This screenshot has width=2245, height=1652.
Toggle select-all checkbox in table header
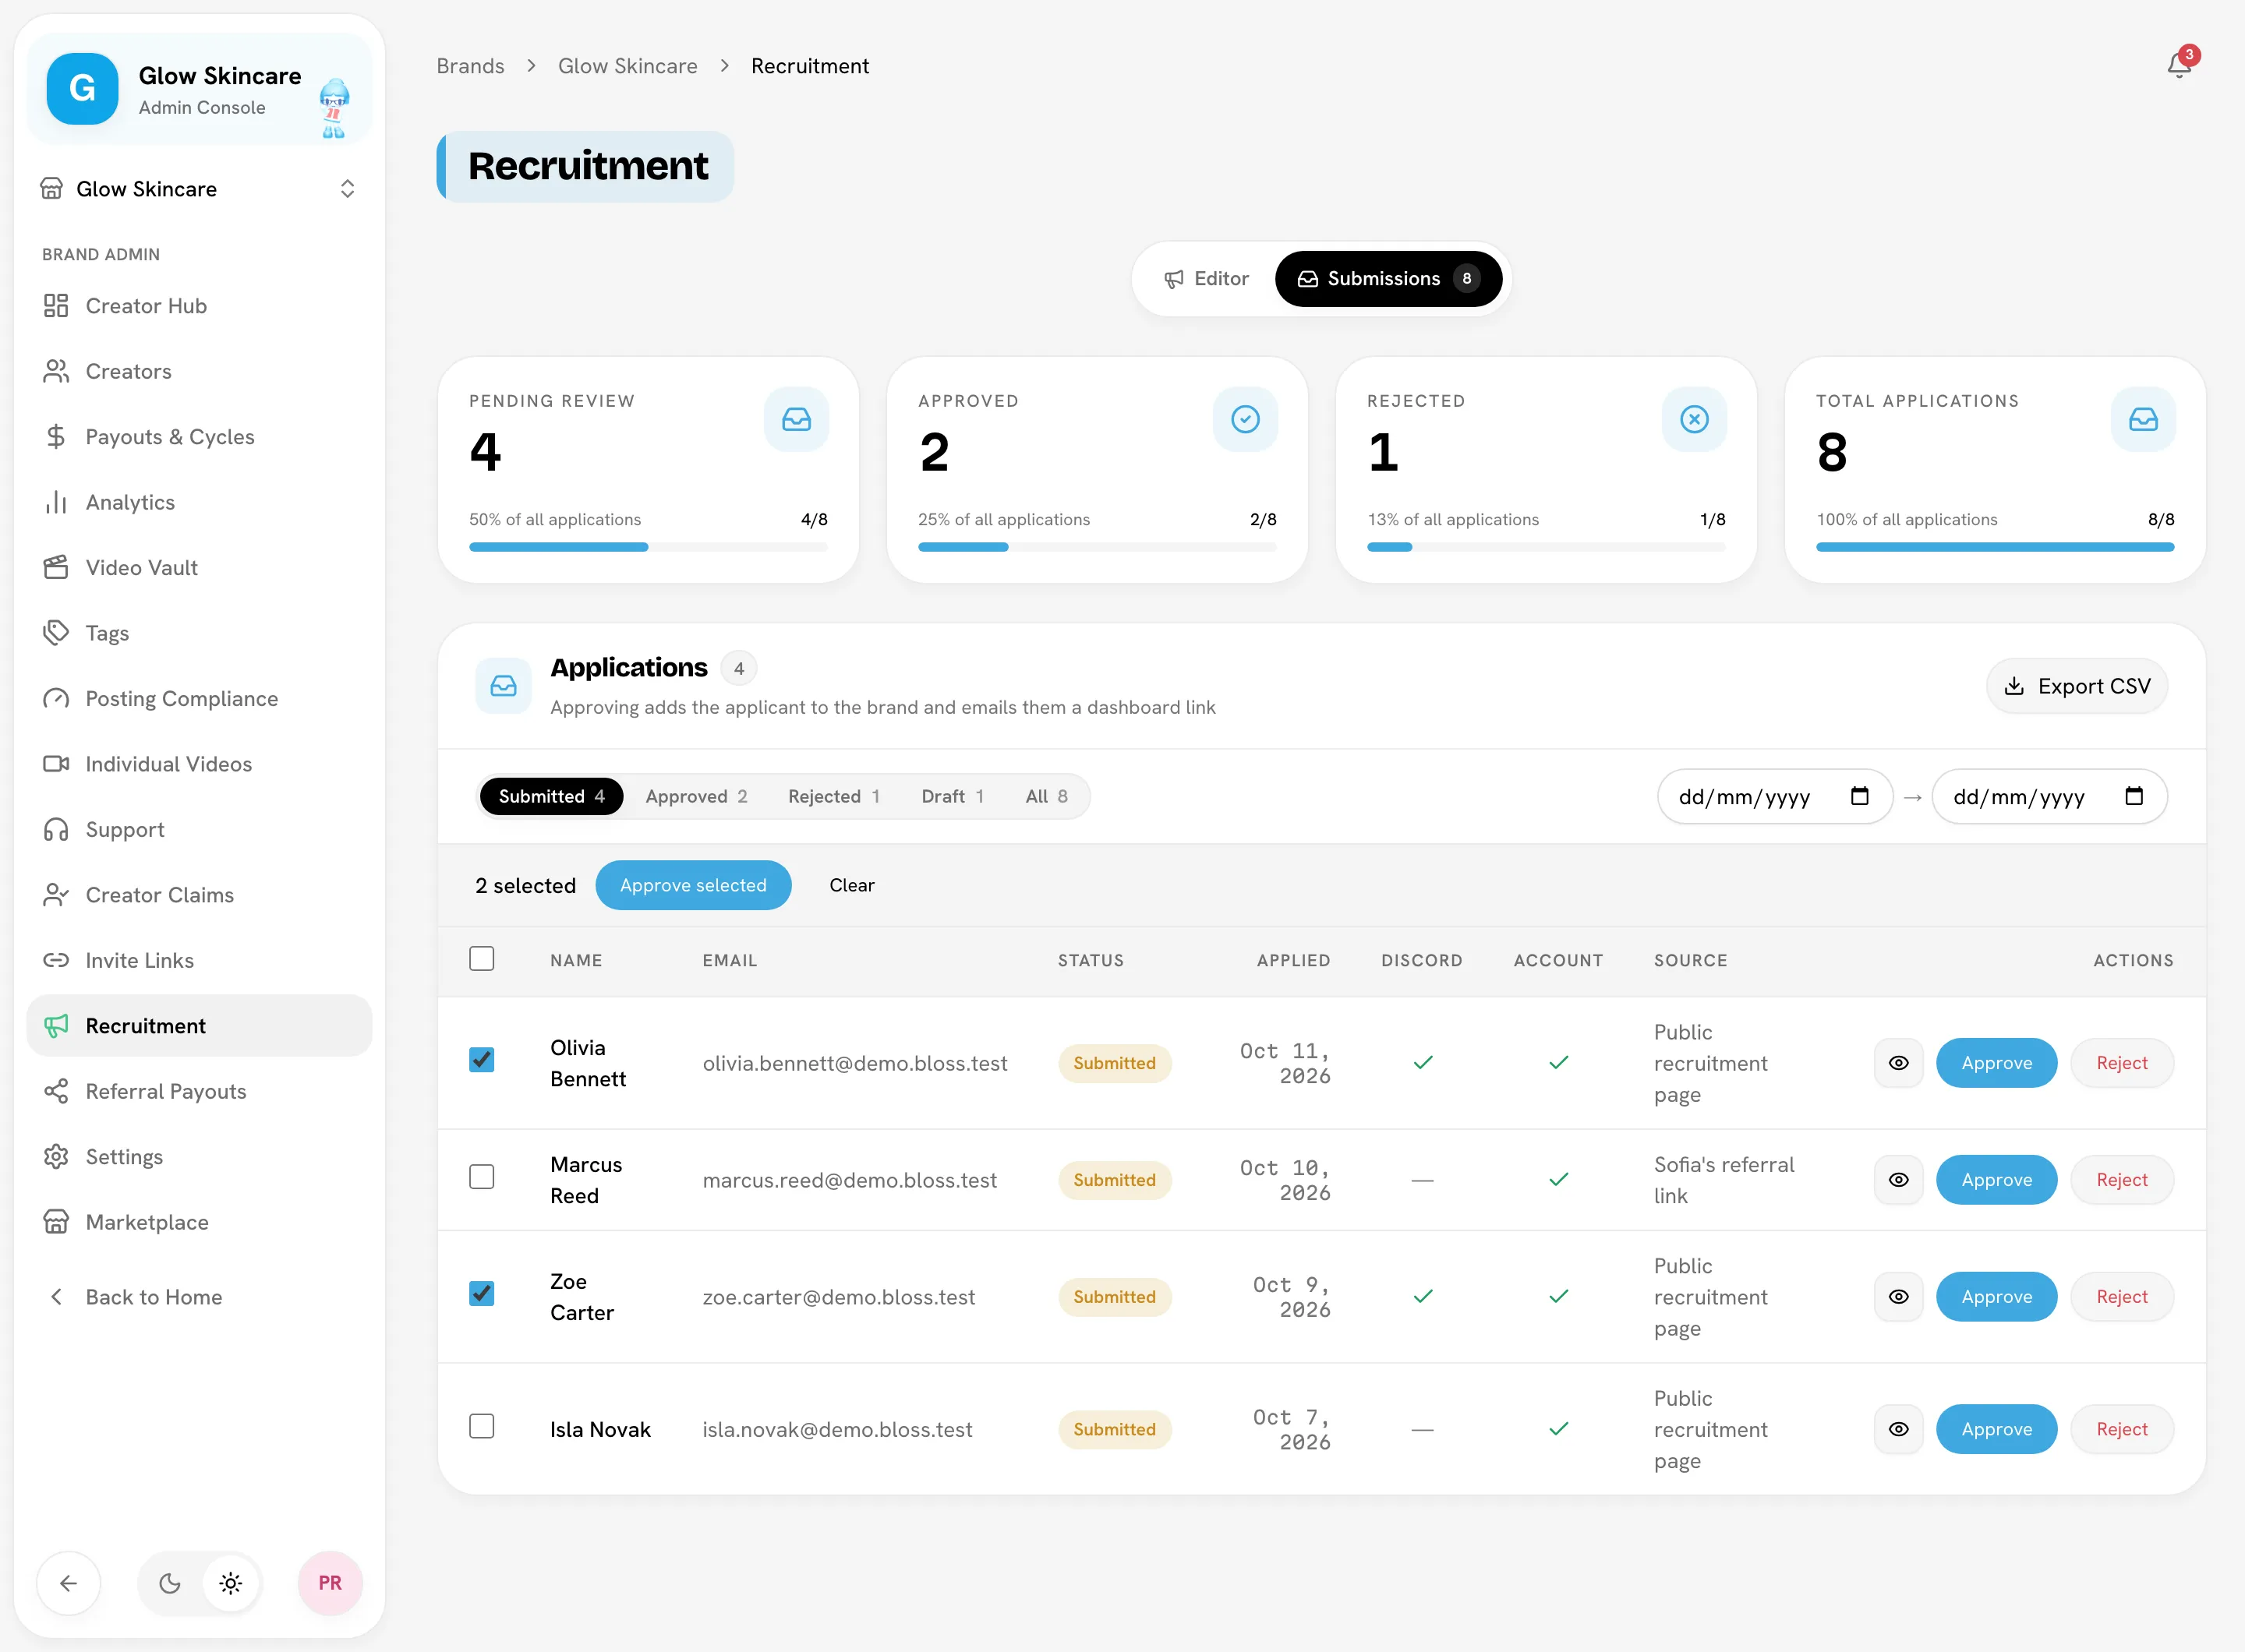(481, 959)
